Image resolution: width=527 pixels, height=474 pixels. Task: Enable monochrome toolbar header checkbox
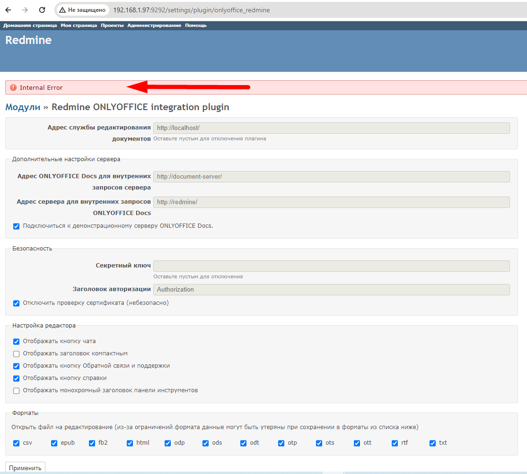pyautogui.click(x=16, y=391)
